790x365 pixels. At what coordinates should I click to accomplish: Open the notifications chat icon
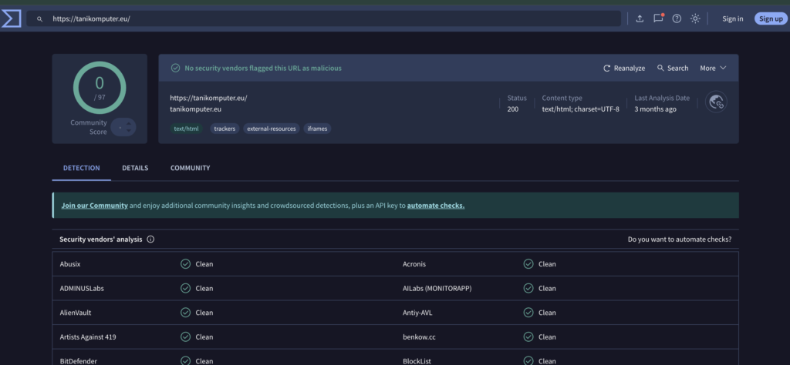tap(658, 18)
